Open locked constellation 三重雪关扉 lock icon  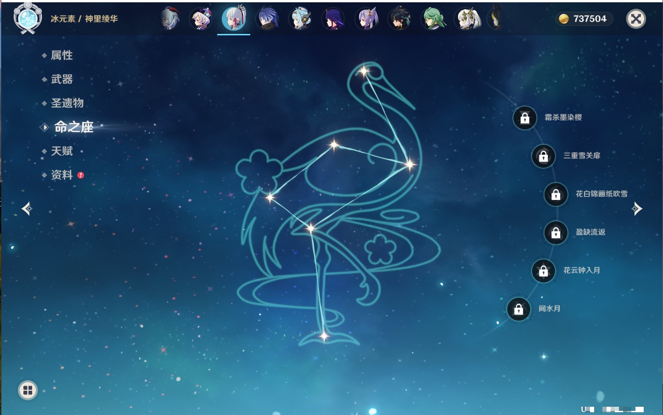click(x=543, y=156)
